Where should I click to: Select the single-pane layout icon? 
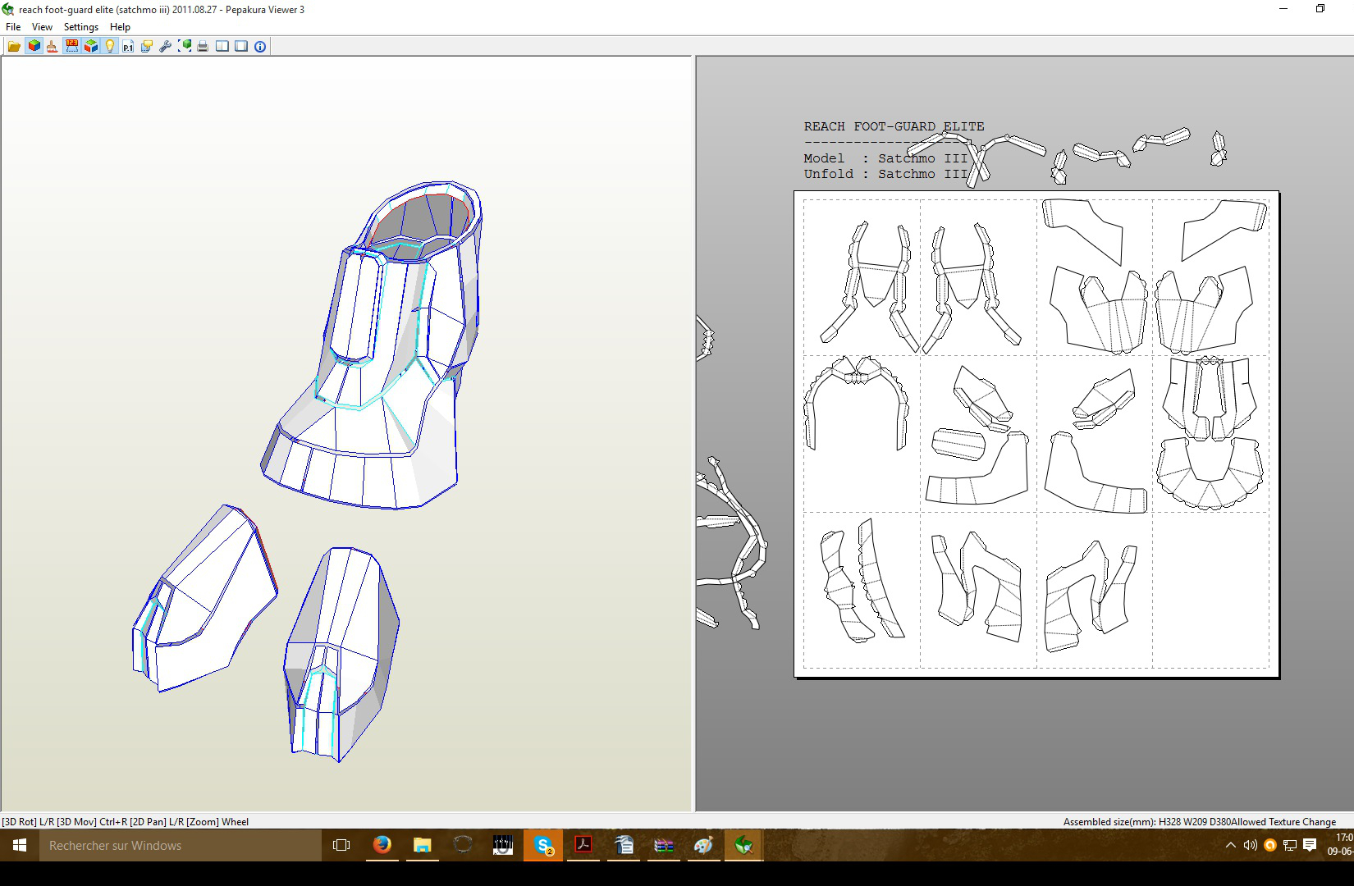pyautogui.click(x=241, y=46)
